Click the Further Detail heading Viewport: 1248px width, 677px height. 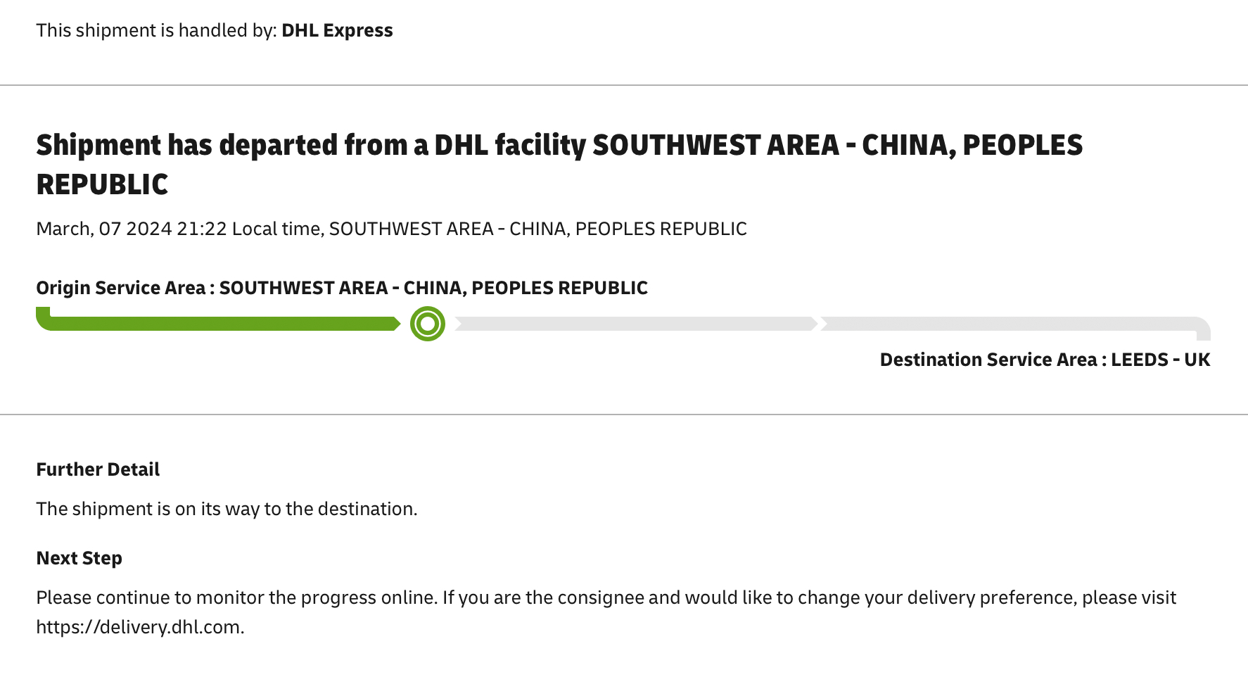[x=98, y=469]
